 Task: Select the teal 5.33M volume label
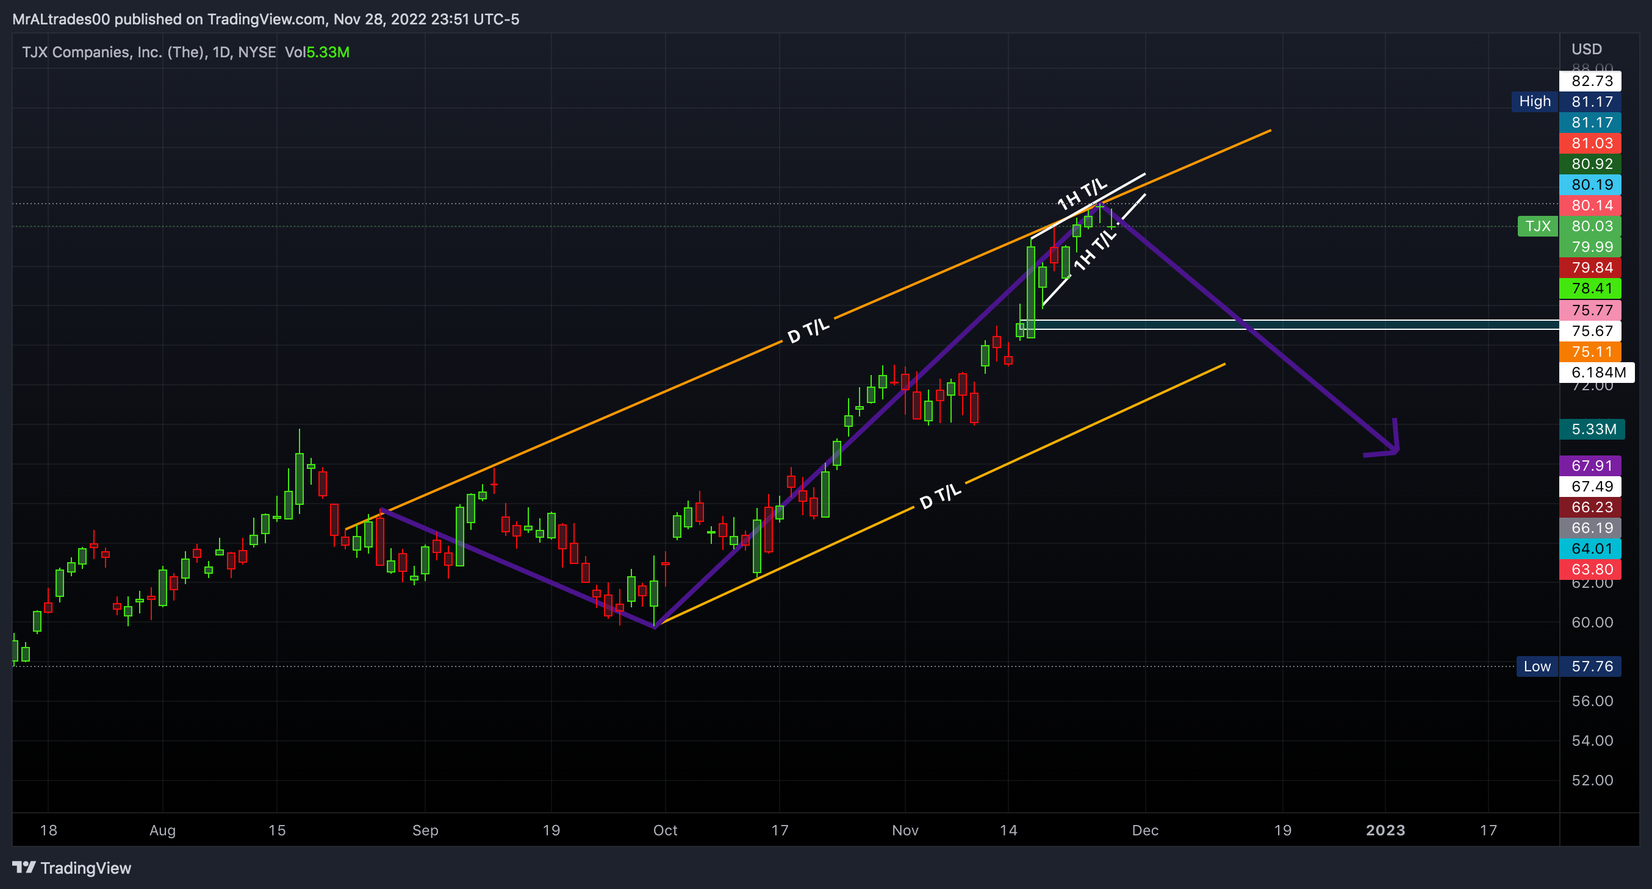[x=1592, y=429]
